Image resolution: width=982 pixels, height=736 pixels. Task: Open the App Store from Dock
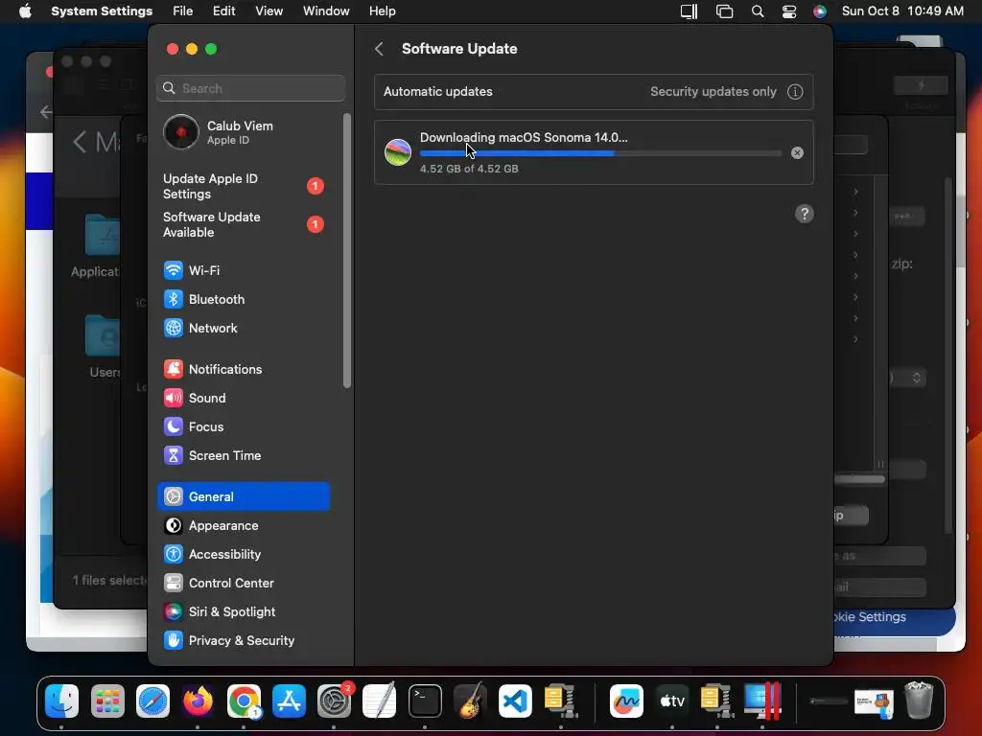point(289,701)
